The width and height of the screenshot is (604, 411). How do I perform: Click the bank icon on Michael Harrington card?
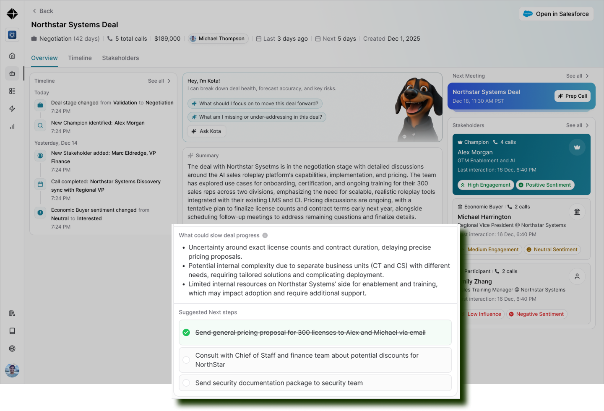(577, 212)
